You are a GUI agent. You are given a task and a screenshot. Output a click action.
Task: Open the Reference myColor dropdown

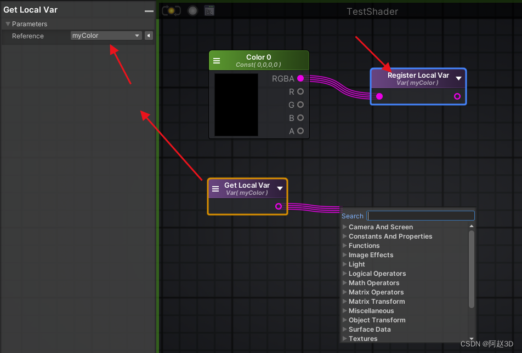[106, 36]
